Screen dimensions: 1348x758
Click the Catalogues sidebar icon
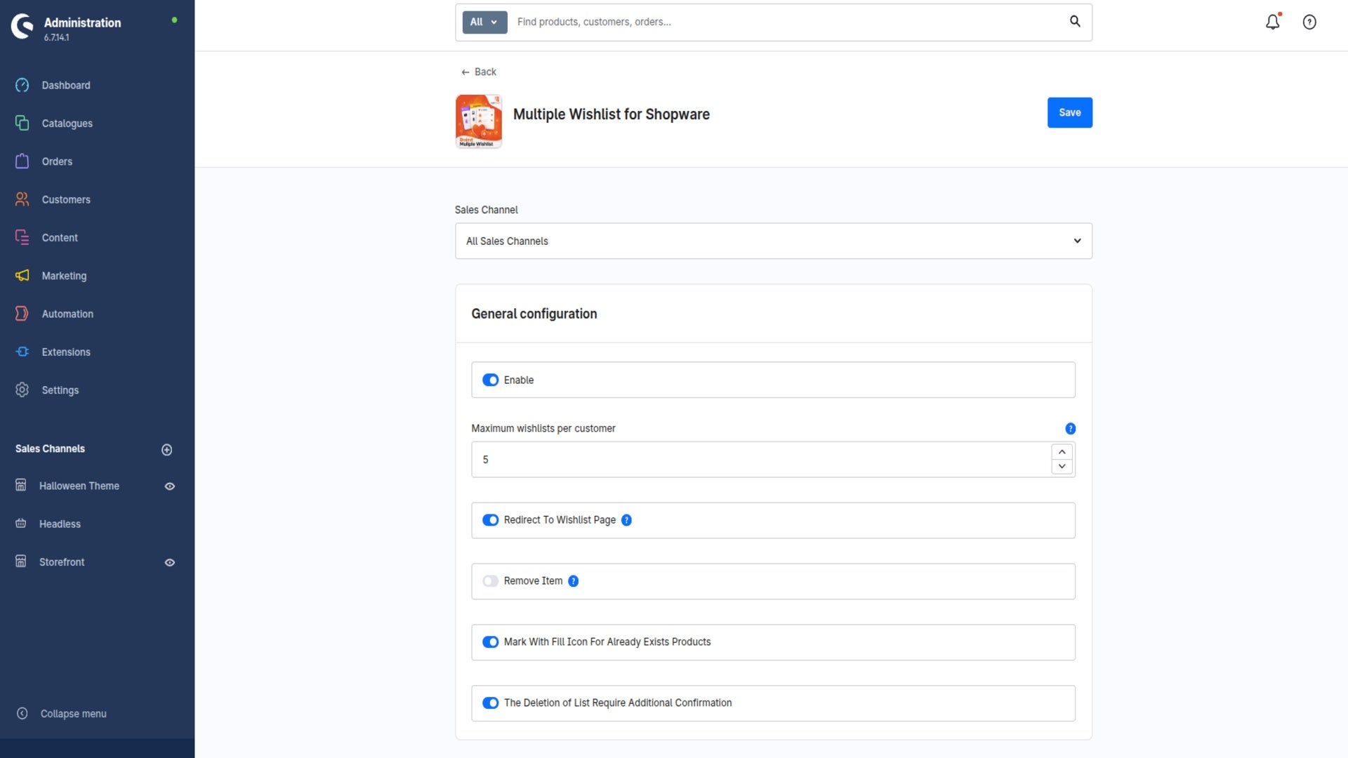22,123
